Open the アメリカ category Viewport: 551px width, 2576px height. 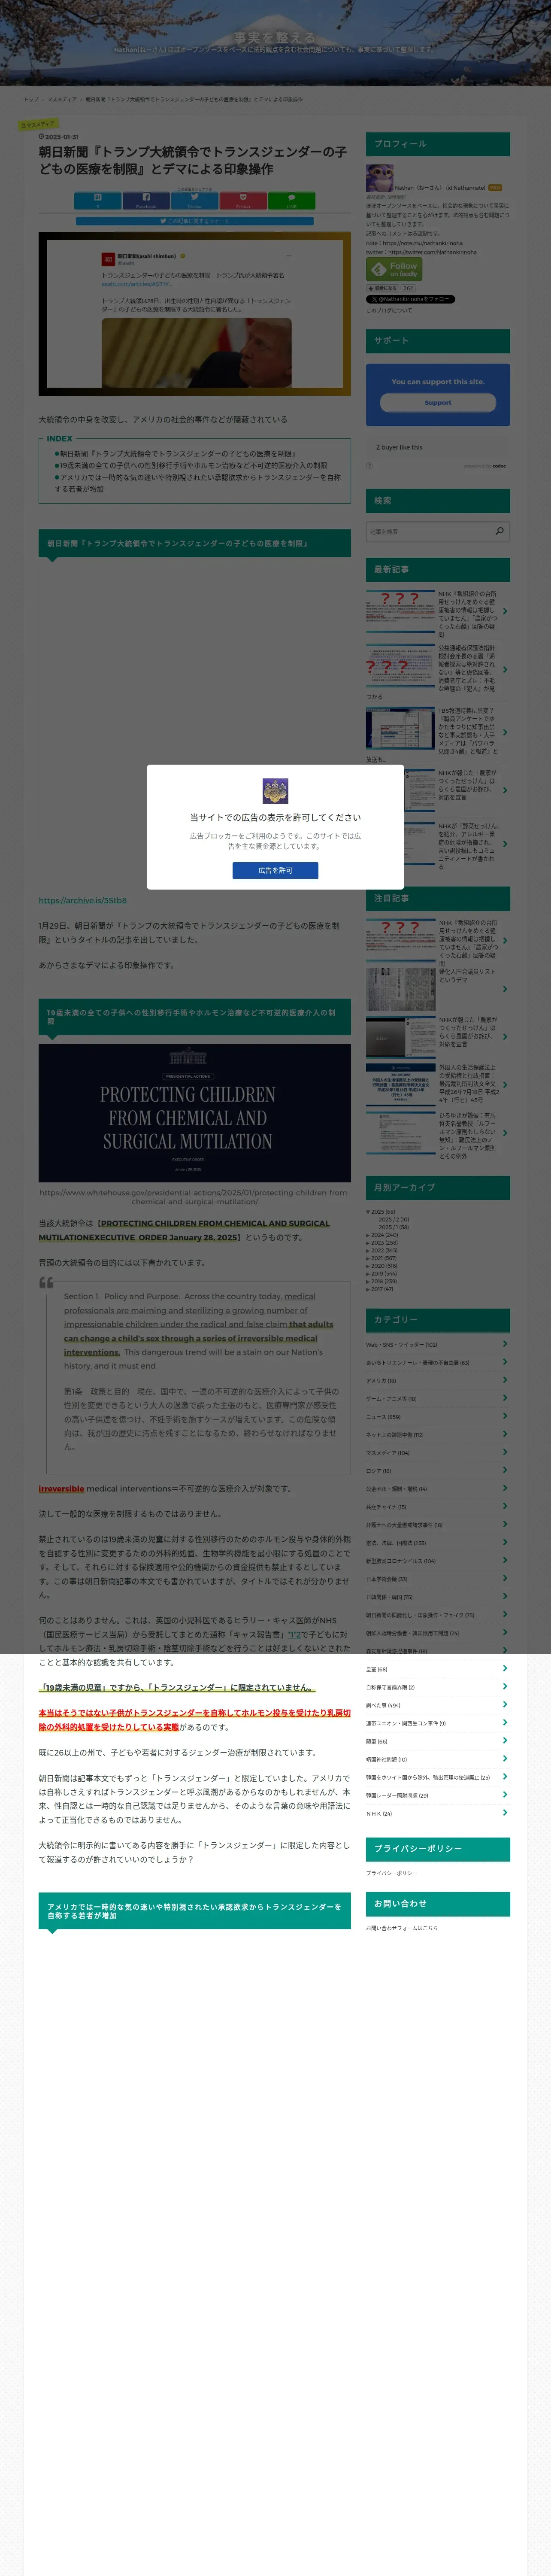tap(381, 1381)
